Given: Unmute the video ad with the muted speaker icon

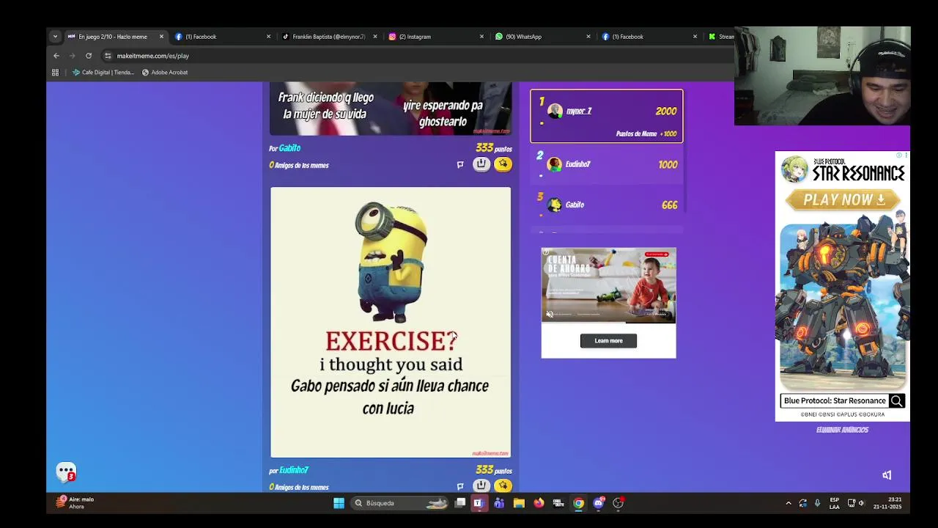Looking at the screenshot, I should click(550, 314).
